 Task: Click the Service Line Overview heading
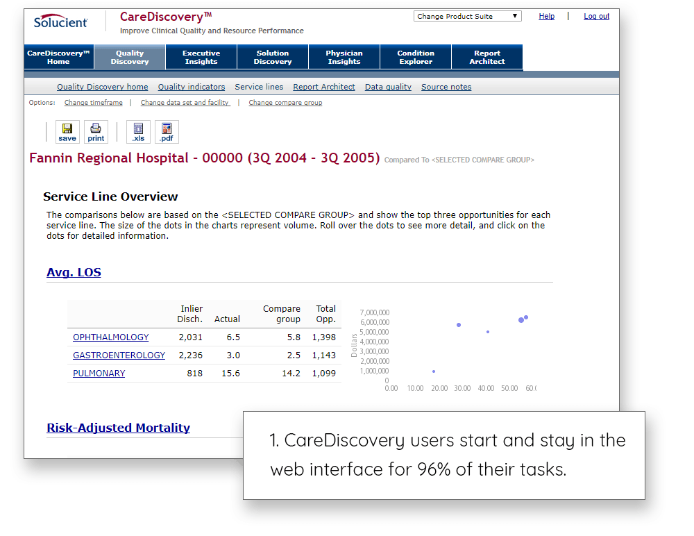point(110,196)
